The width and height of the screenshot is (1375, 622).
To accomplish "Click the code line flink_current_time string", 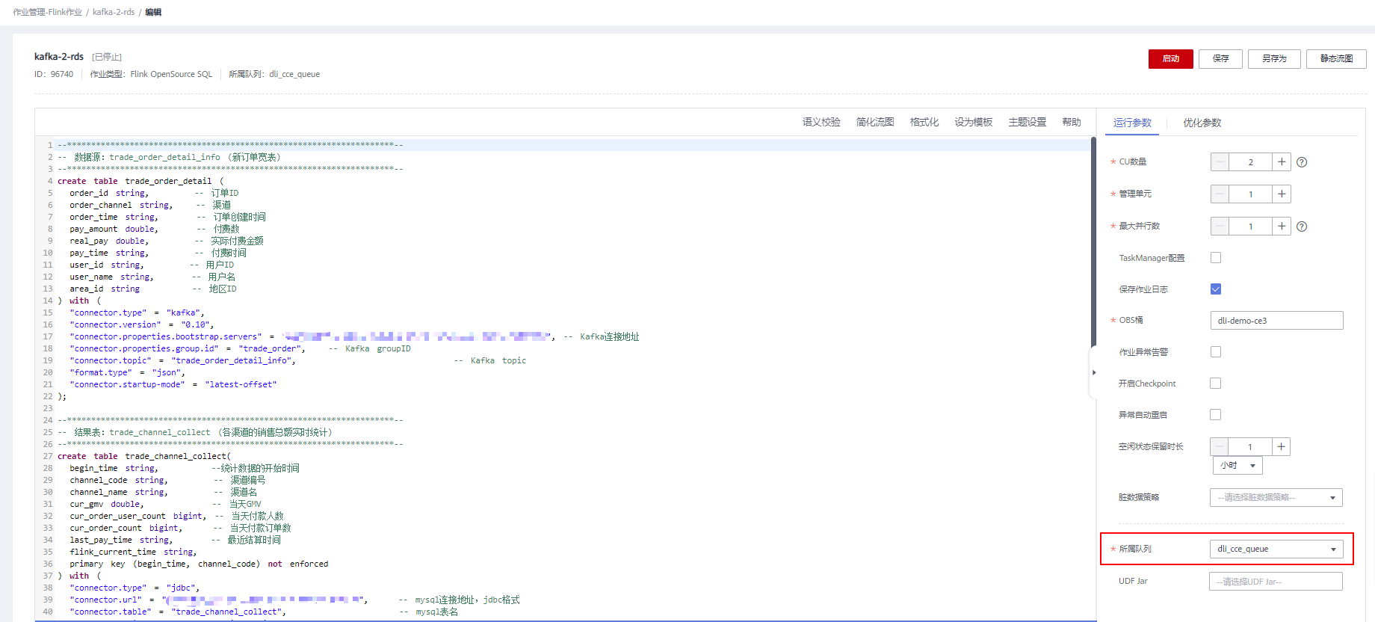I will coord(133,552).
